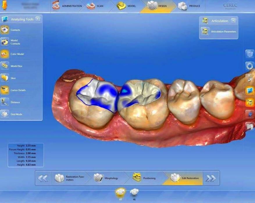The height and width of the screenshot is (203, 255).
Task: Open the orange arrow system menu
Action: pos(5,6)
